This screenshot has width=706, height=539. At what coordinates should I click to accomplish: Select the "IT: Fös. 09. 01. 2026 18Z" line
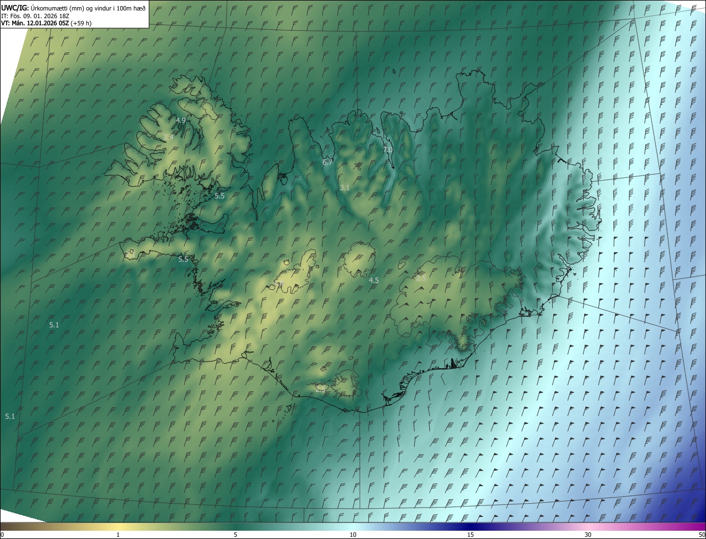(x=35, y=16)
